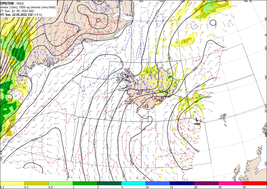
Task: Click the '35W' longitude label at top
Action: click(x=78, y=1)
